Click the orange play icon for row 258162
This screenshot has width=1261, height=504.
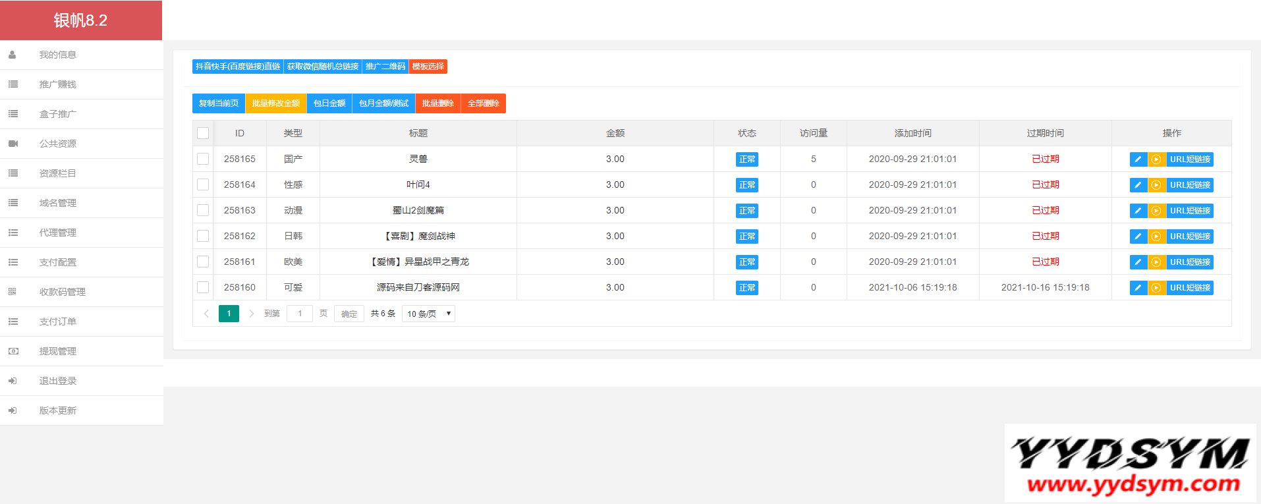click(1156, 237)
